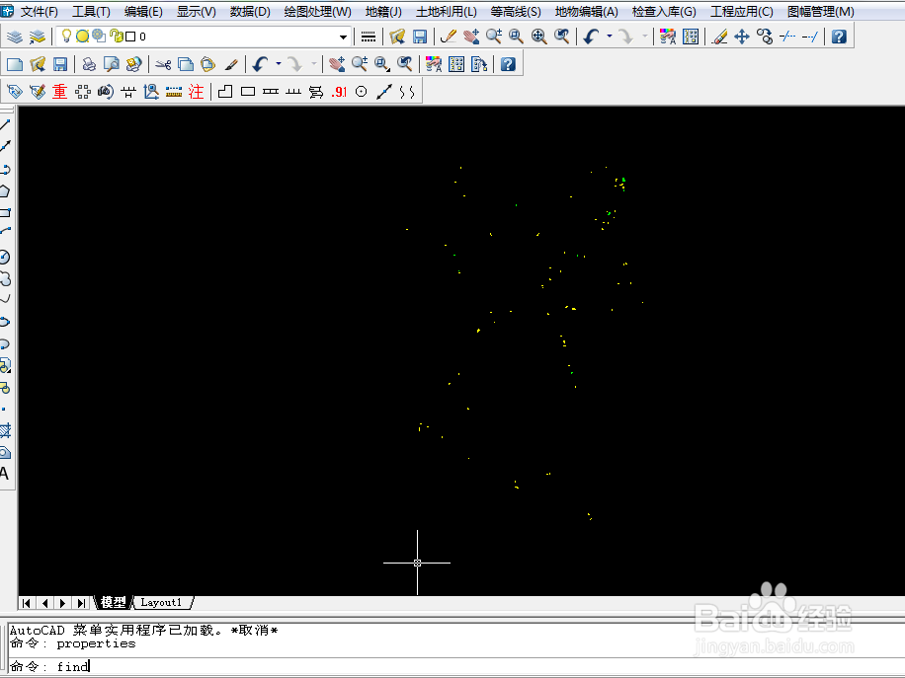Click the yellow ruler measure icon
Screen dimensions: 905x678
click(x=173, y=92)
